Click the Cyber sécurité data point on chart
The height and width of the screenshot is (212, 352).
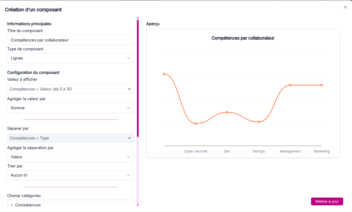tap(196, 123)
